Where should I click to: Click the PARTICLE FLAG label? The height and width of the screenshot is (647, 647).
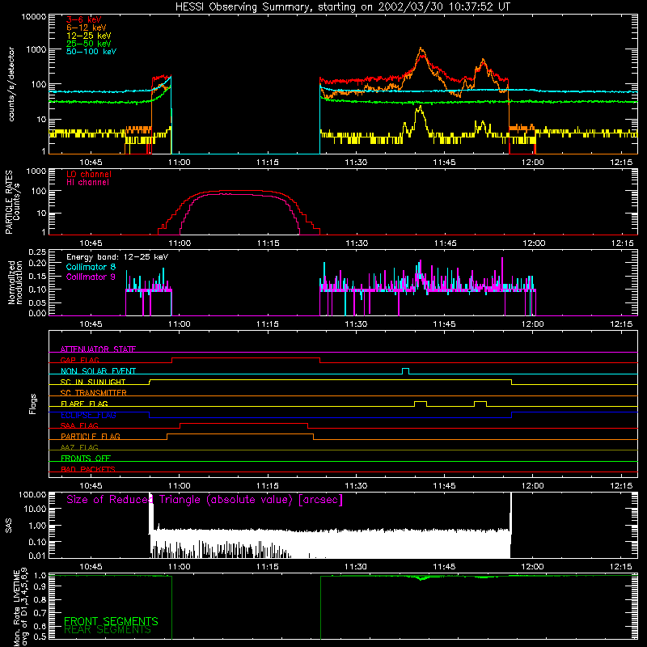[91, 436]
